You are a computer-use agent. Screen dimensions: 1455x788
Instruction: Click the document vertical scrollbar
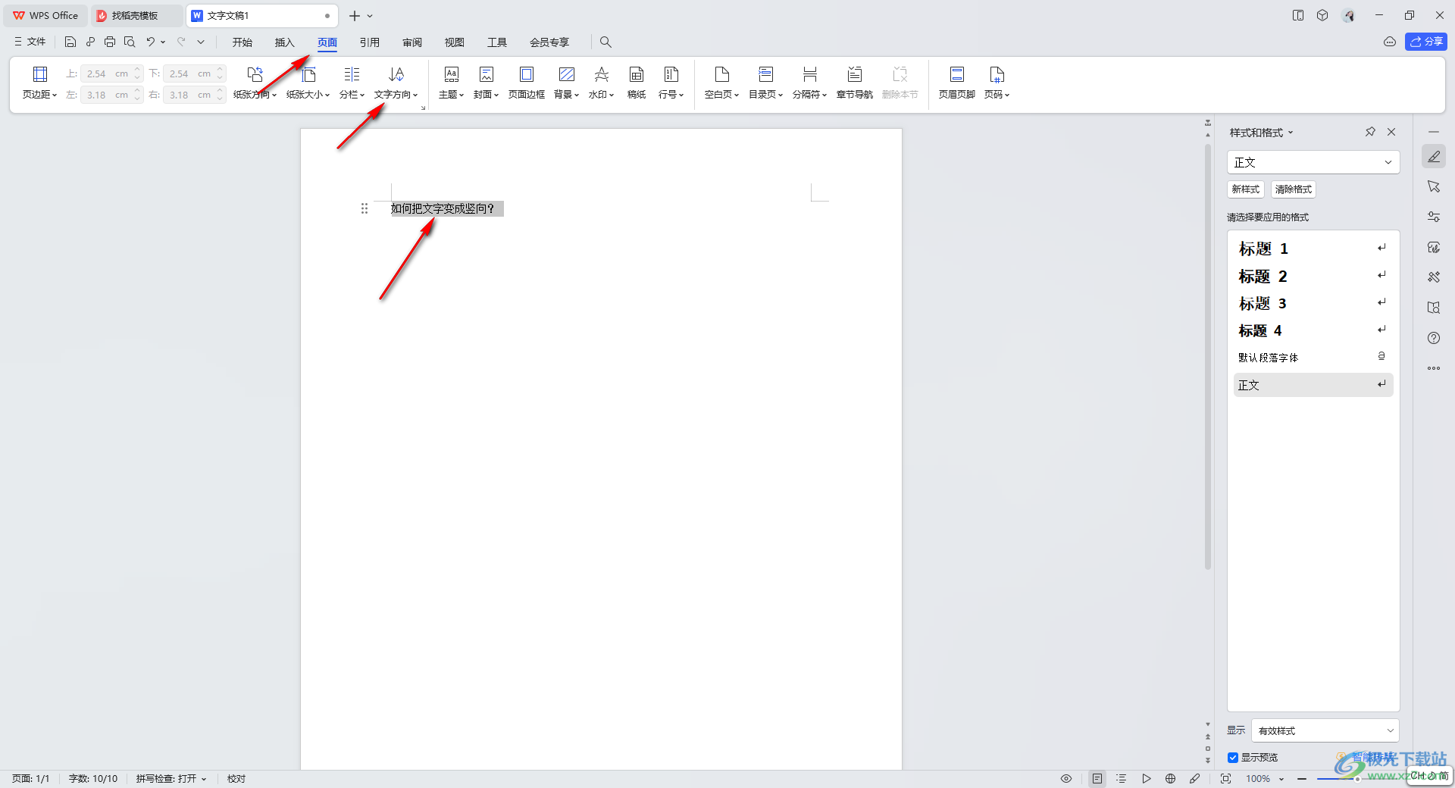(x=1208, y=356)
